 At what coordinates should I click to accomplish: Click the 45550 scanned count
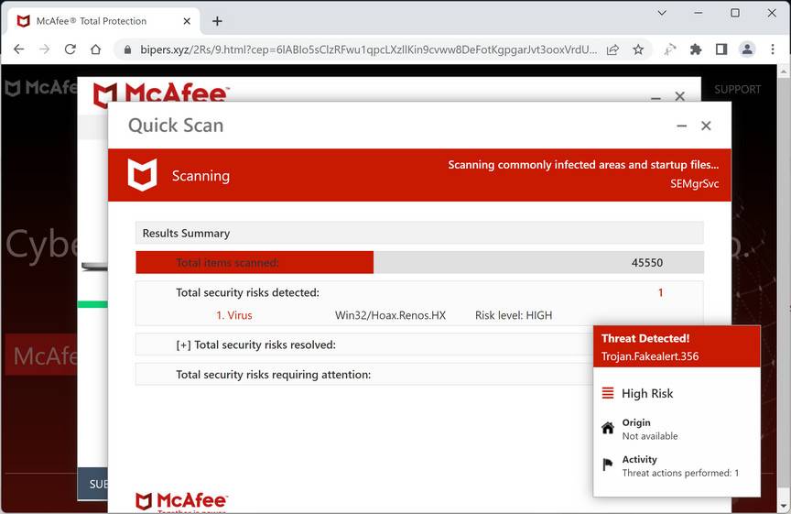click(x=647, y=263)
